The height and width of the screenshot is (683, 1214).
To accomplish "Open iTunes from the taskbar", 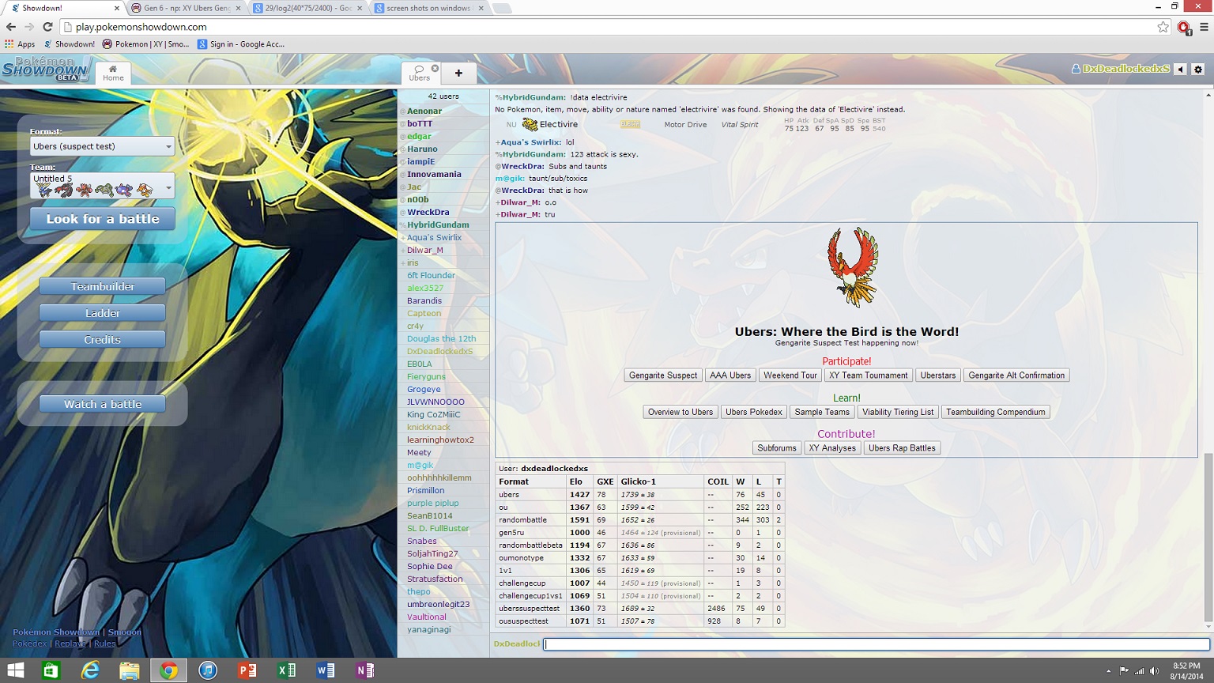I will [208, 670].
